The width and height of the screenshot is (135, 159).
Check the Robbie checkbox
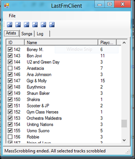tap(10, 137)
